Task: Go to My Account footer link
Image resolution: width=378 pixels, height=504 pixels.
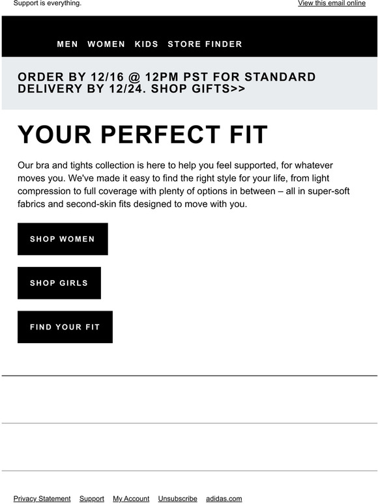Action: (x=131, y=499)
